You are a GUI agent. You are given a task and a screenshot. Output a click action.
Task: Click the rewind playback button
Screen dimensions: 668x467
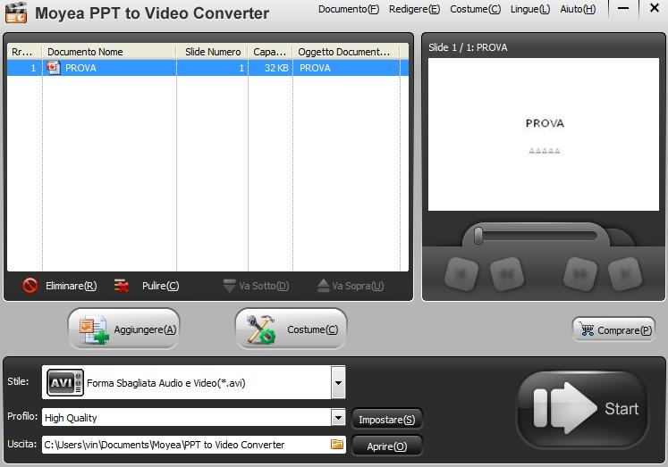click(x=506, y=274)
